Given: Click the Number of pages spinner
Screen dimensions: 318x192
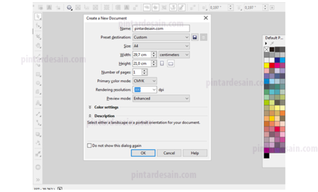Looking at the screenshot, I should (144, 72).
